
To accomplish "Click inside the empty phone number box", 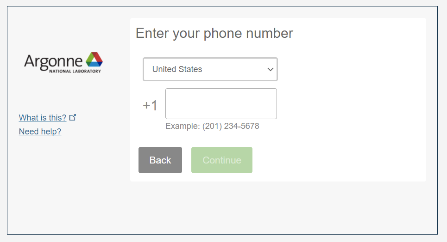I will point(221,103).
